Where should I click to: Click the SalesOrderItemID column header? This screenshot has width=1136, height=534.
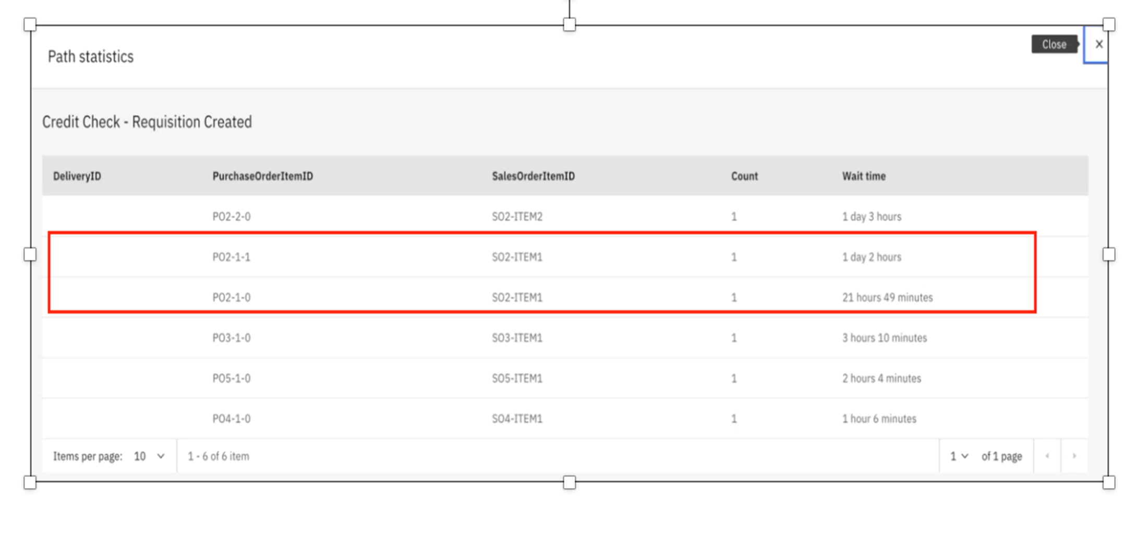tap(533, 176)
